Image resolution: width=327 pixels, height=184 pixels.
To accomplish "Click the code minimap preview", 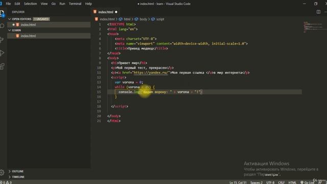I will [314, 27].
